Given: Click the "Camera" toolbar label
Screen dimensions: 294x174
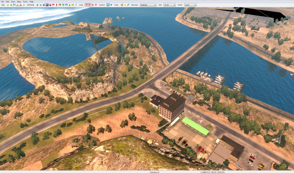Looking at the screenshot, I should 102,5.
